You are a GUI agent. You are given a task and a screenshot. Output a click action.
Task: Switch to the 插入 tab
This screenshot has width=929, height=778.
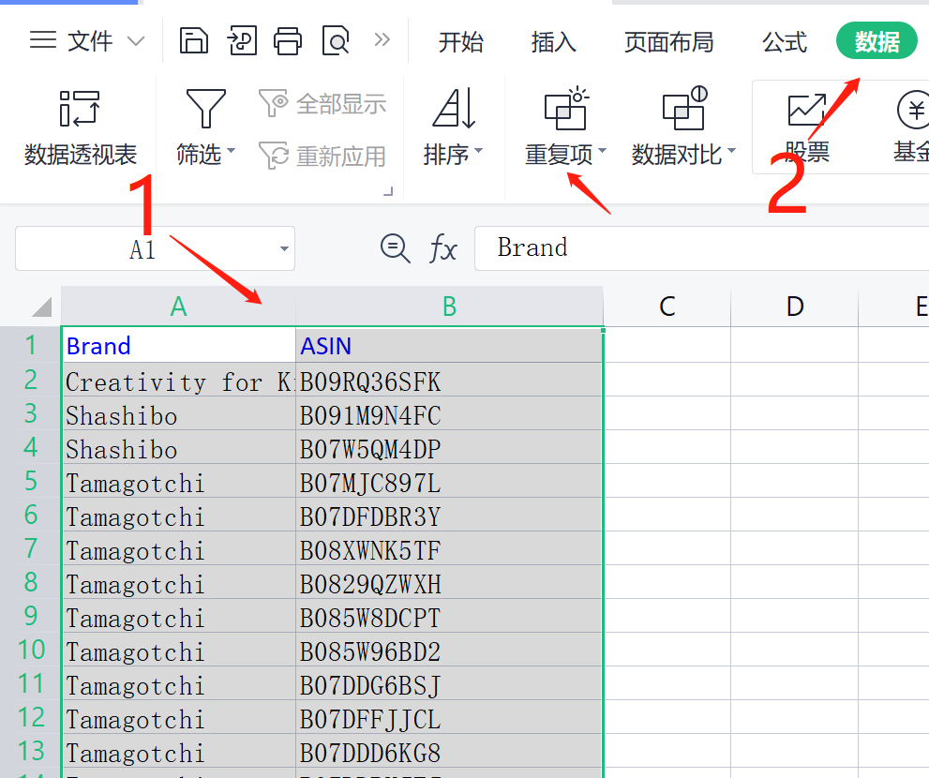click(x=553, y=42)
